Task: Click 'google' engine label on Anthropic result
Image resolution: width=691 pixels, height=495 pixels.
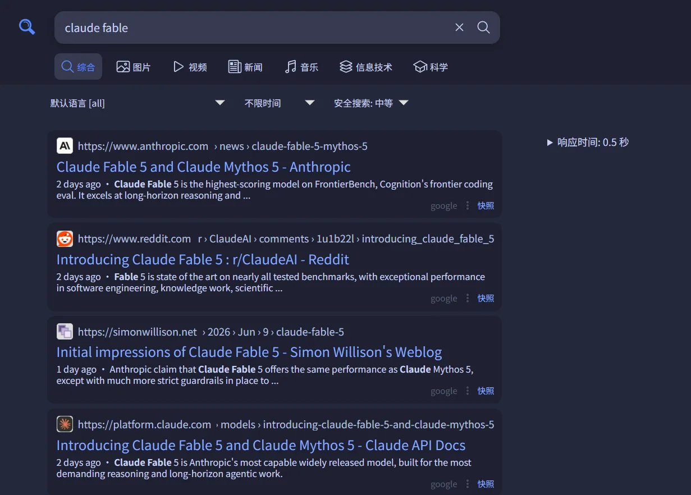Action: point(444,206)
